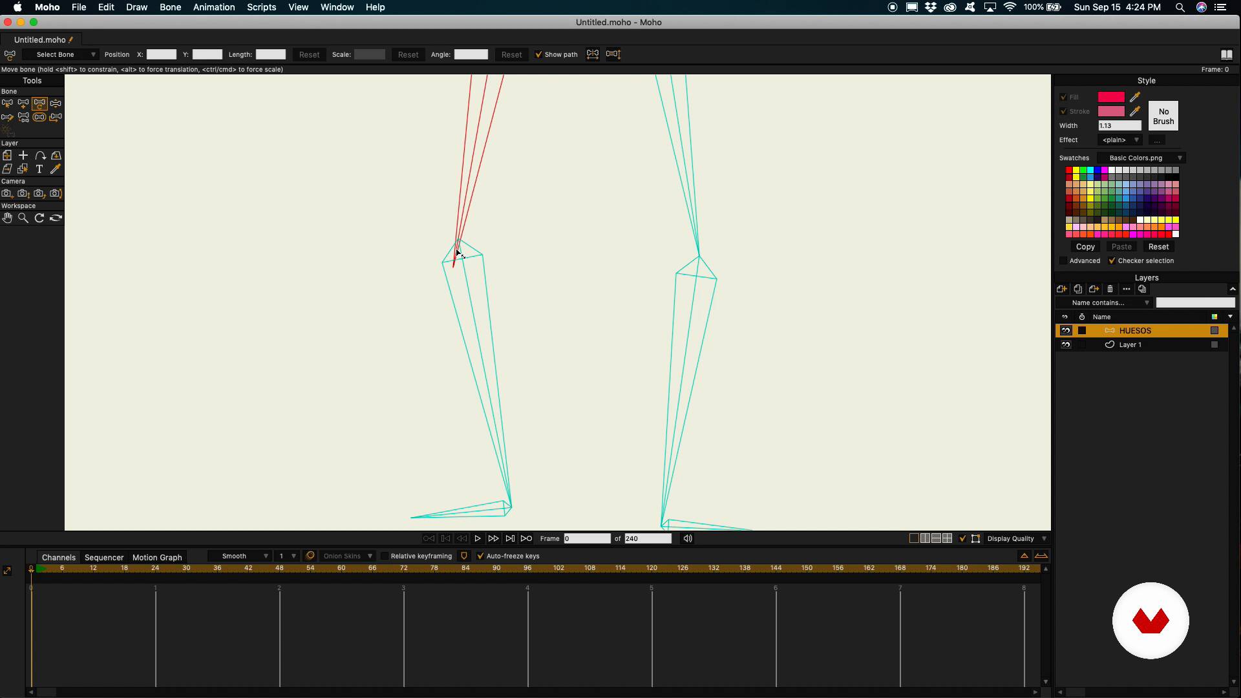Select the Zoom Workspace magnifier tool
The image size is (1241, 698).
click(23, 218)
